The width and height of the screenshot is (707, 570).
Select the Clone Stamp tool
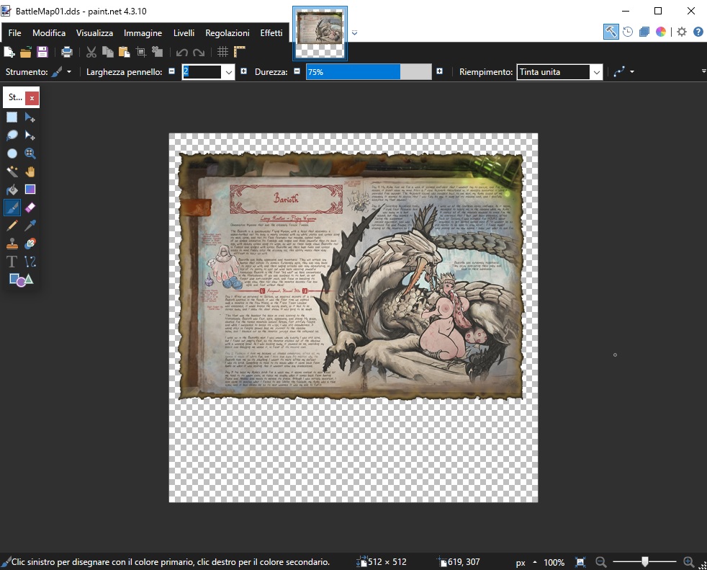tap(12, 244)
